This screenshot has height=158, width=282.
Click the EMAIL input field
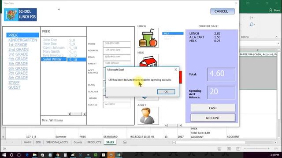(x=117, y=57)
